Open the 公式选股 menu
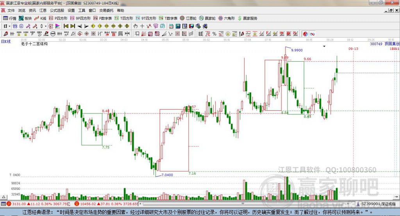Viewport: 400px width, 216px height. tap(56, 11)
